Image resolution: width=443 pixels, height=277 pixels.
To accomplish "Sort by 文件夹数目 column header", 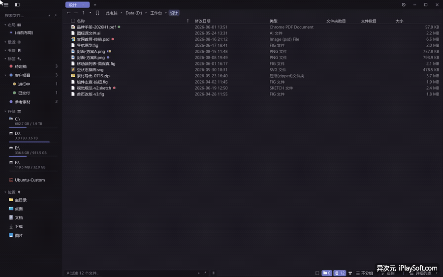I will tap(336, 21).
